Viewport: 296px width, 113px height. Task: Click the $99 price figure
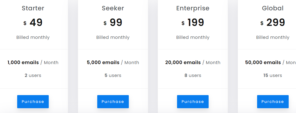pos(113,22)
